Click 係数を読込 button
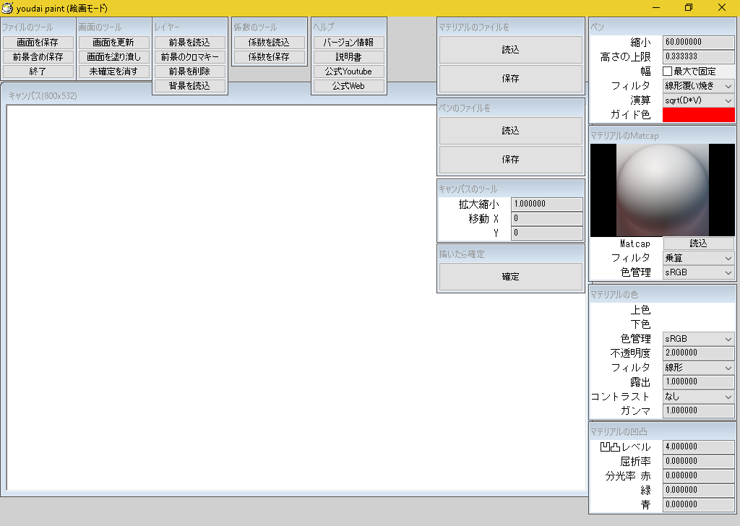 269,43
